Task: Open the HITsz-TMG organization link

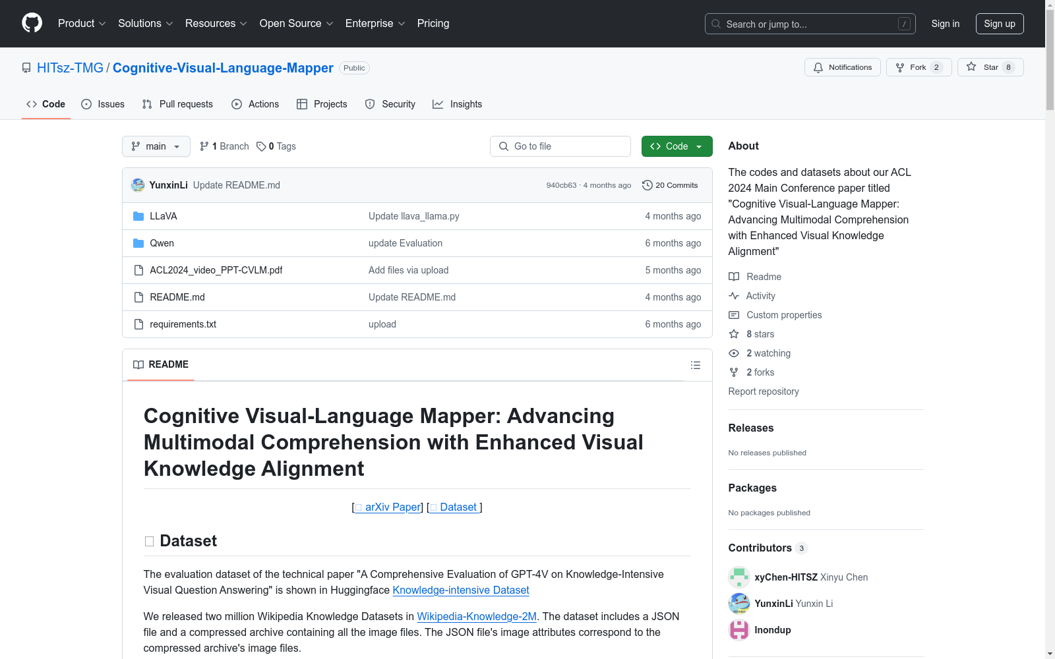Action: [70, 68]
